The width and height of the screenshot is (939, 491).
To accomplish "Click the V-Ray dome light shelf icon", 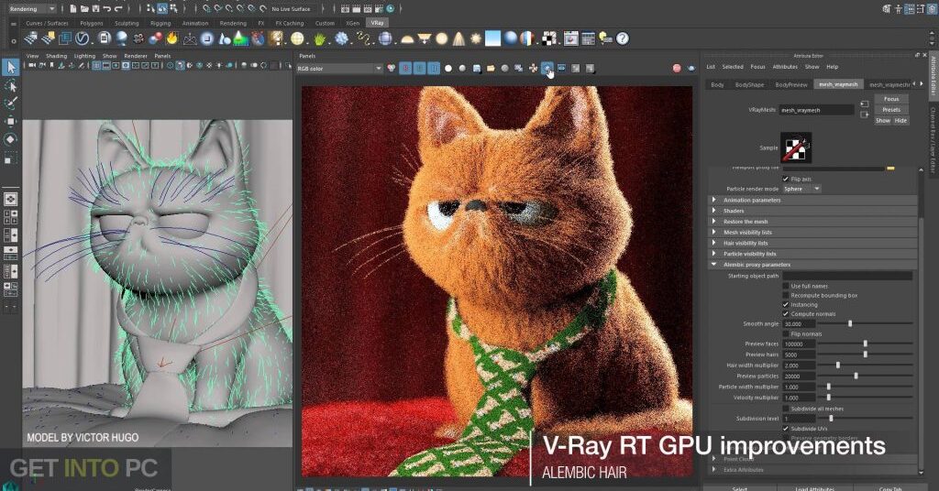I will point(407,38).
